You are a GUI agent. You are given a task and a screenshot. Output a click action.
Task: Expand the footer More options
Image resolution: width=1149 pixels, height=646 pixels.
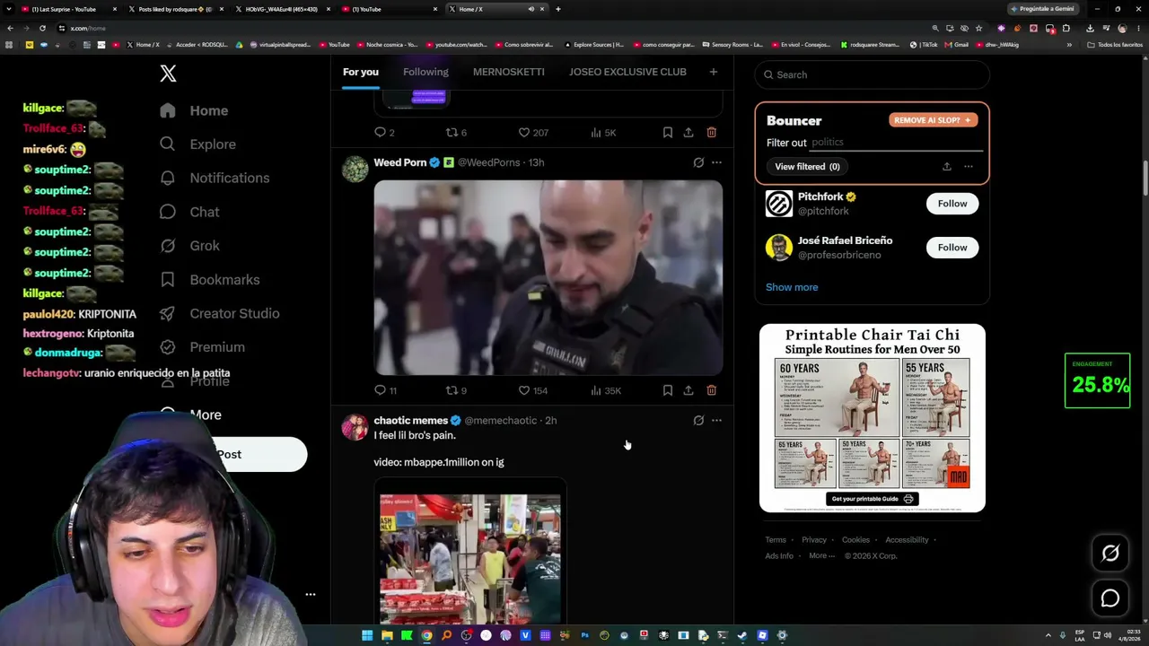pyautogui.click(x=821, y=556)
